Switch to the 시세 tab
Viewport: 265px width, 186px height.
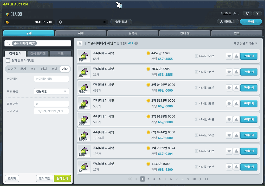pyautogui.click(x=81, y=33)
